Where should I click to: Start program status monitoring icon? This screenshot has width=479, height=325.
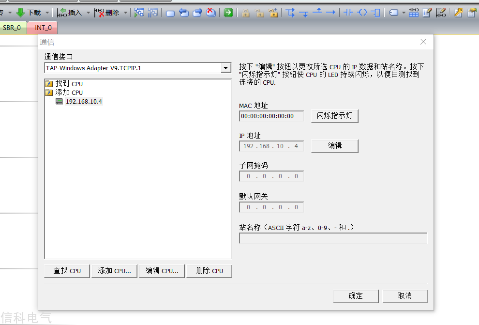[139, 13]
